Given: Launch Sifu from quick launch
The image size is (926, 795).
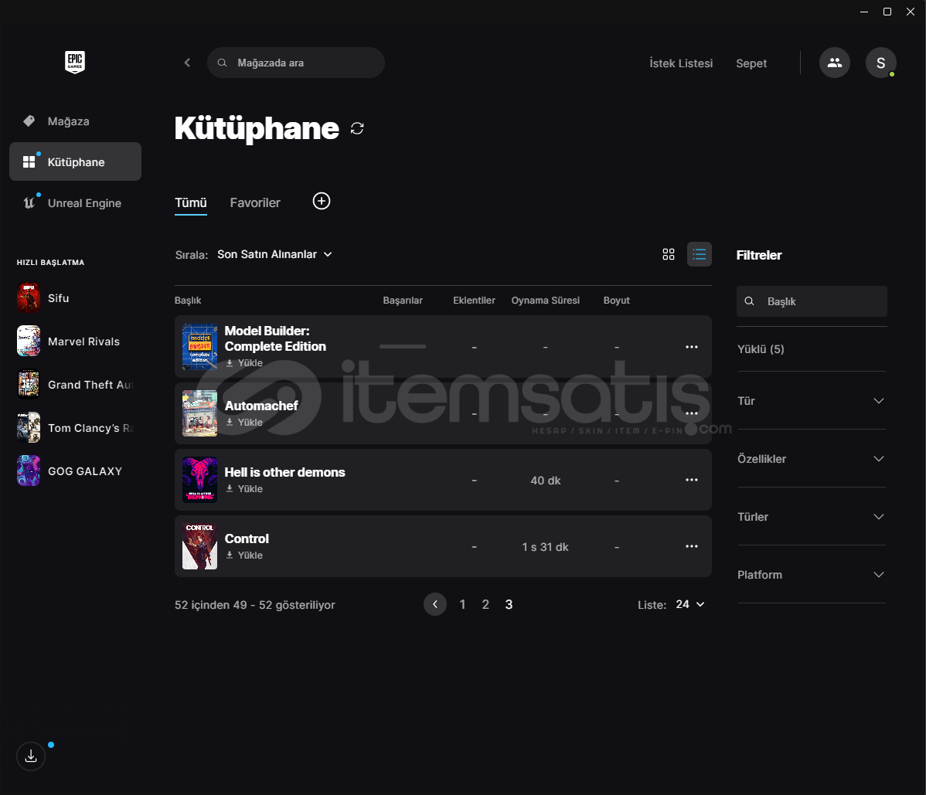Looking at the screenshot, I should [x=75, y=298].
